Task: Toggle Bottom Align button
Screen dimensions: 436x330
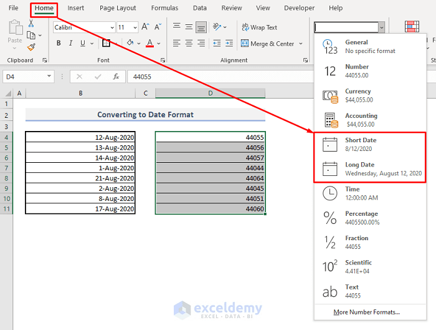Action: pos(201,27)
